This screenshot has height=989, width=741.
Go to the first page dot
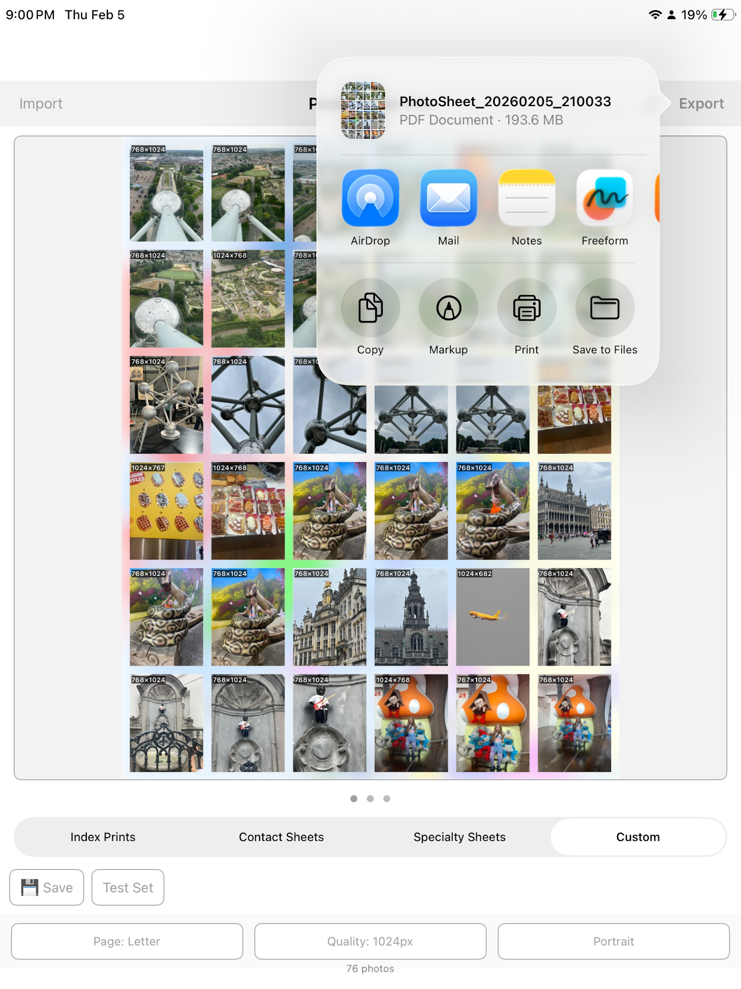353,799
